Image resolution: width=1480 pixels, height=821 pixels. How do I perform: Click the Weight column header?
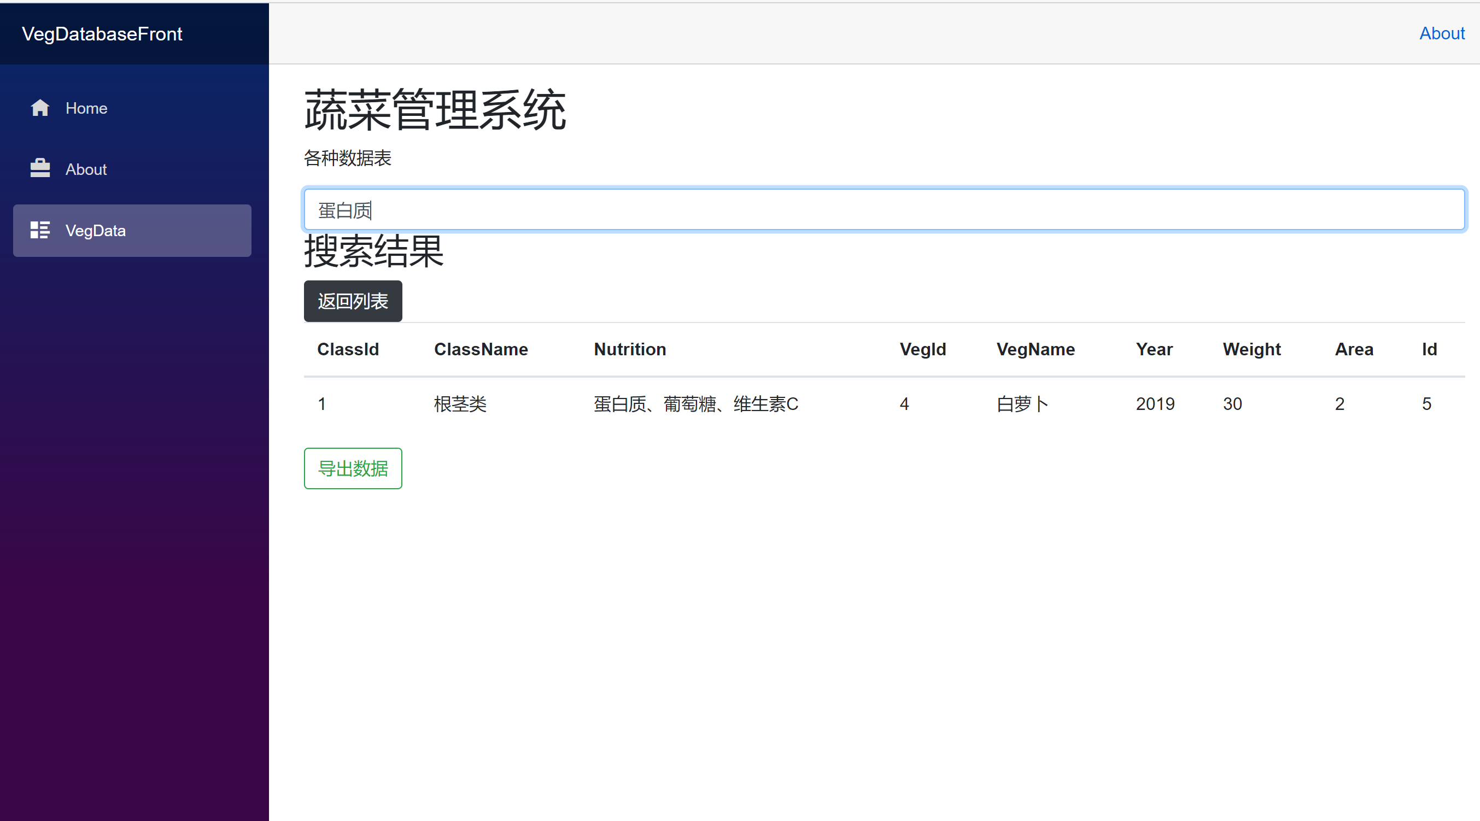click(1251, 349)
